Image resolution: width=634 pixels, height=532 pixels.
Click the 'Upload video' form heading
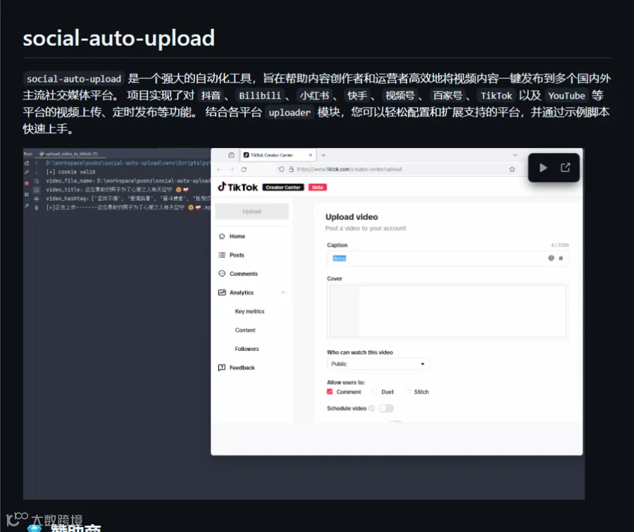[352, 217]
